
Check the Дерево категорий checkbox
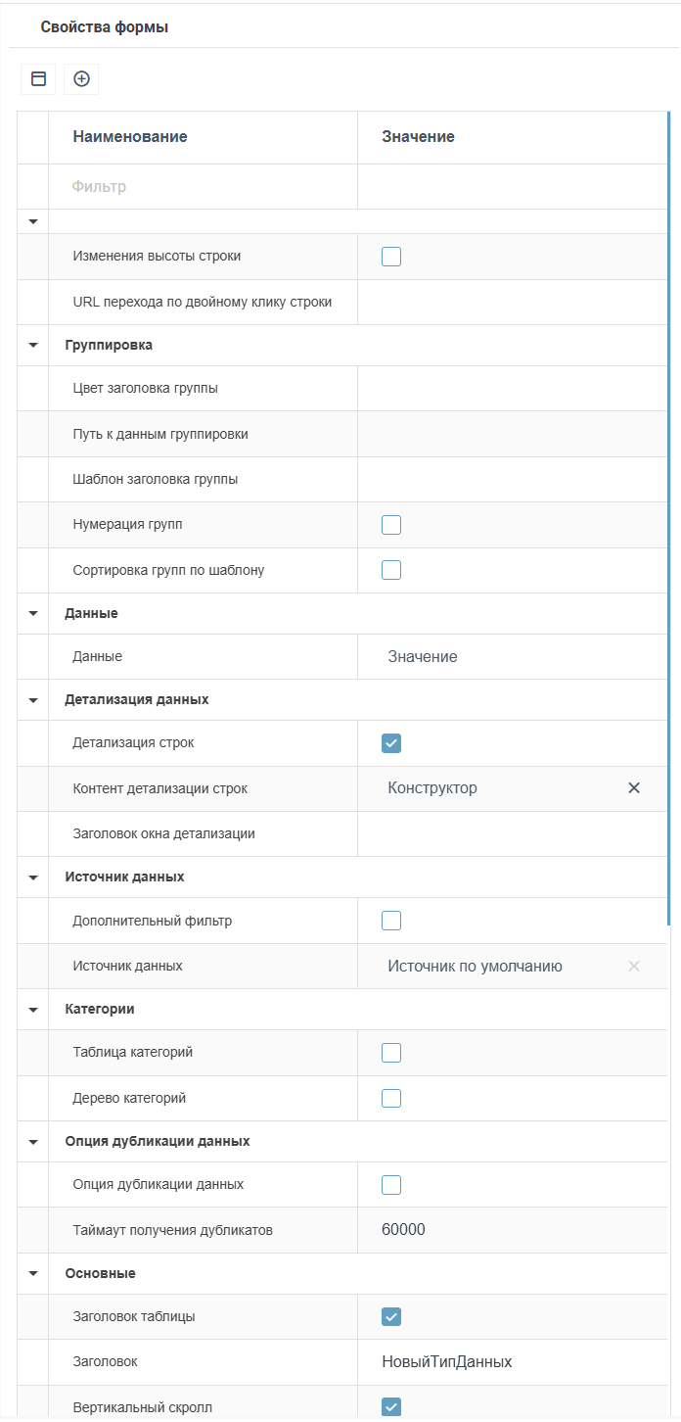pyautogui.click(x=391, y=1098)
